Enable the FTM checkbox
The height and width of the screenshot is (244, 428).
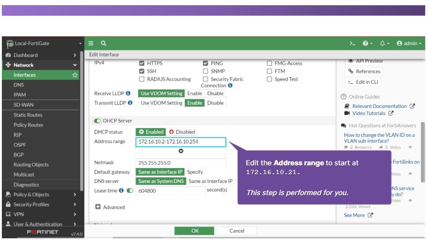[x=269, y=71]
